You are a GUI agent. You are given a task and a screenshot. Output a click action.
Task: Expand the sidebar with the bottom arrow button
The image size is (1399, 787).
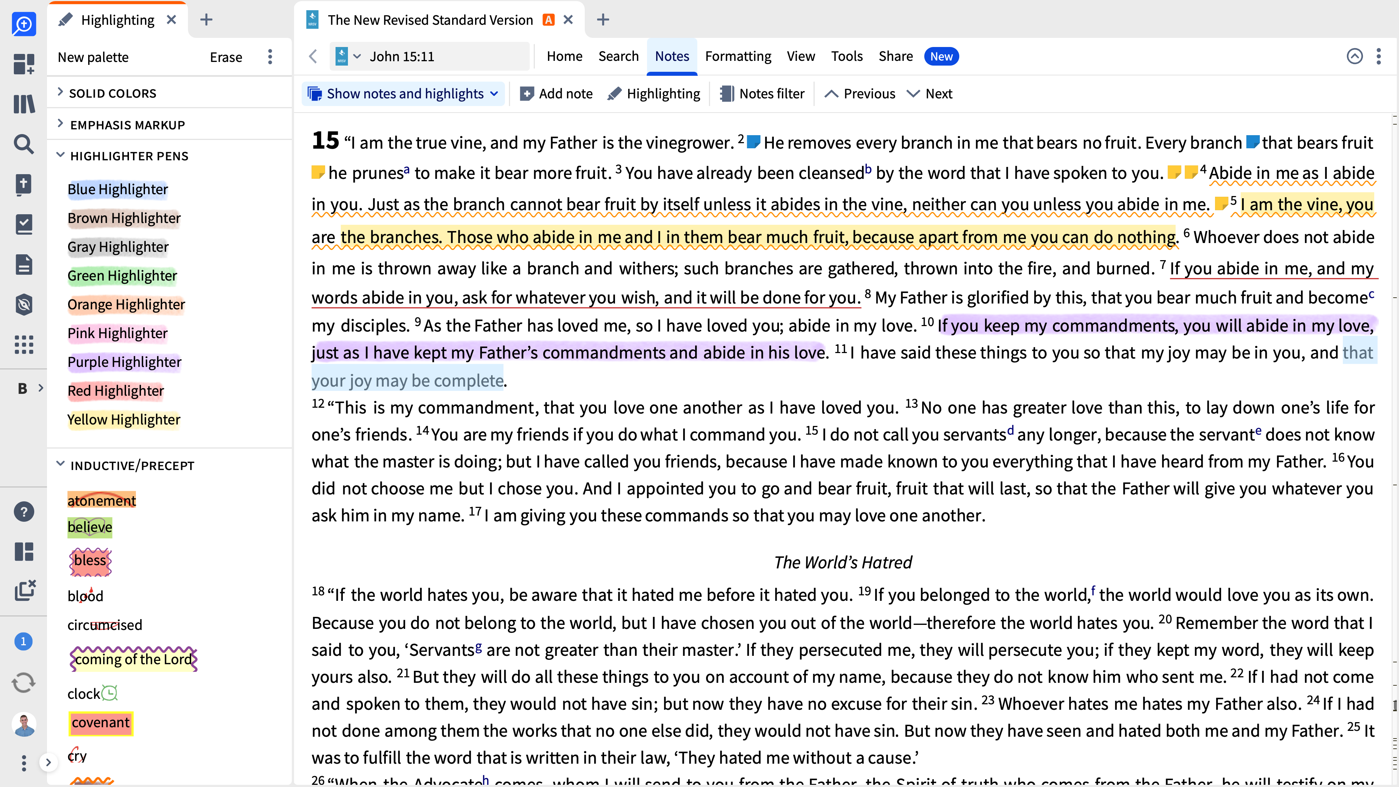point(48,763)
